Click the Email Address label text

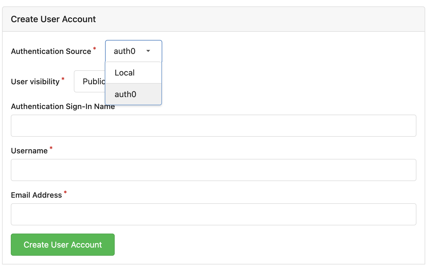tap(36, 195)
